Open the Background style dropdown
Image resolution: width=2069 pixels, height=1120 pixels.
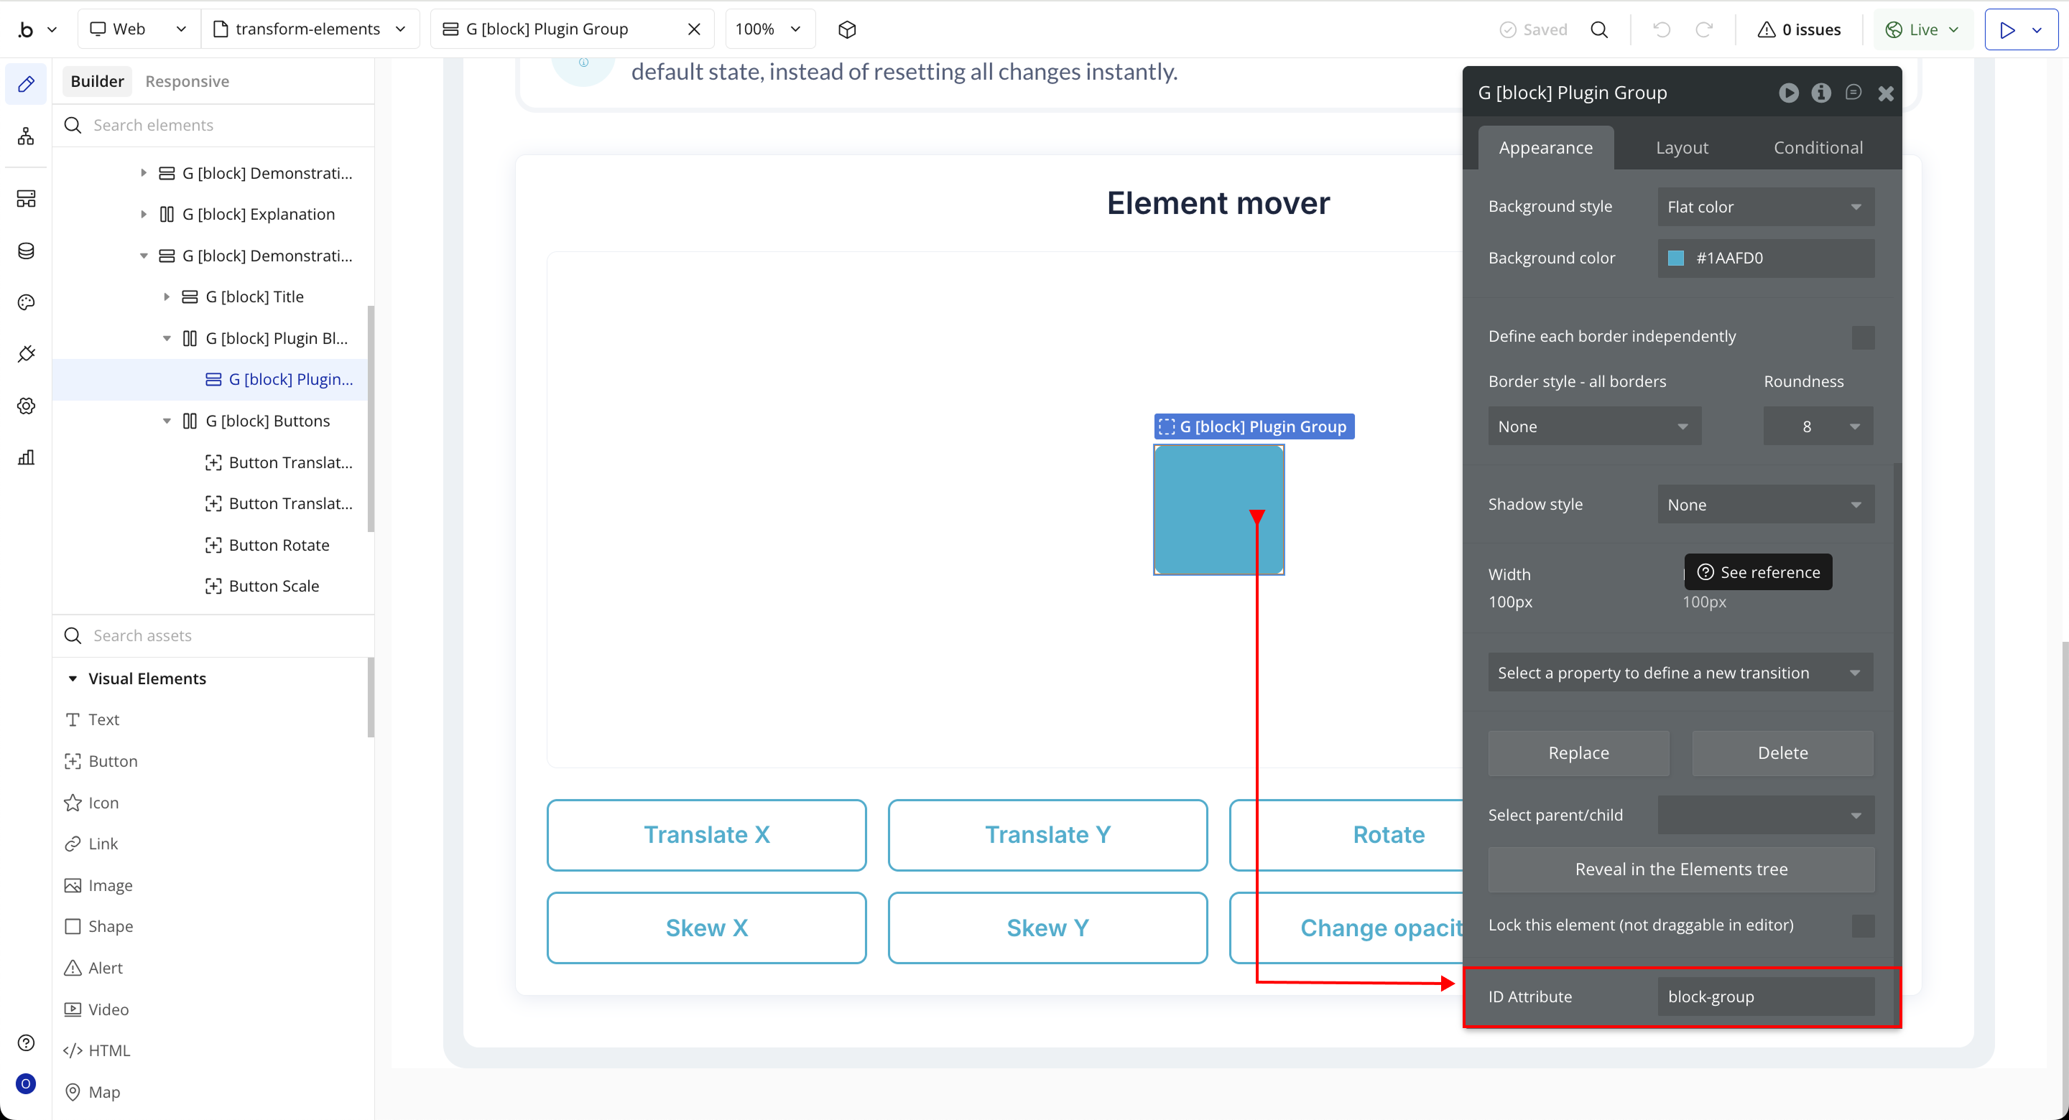[x=1764, y=207]
